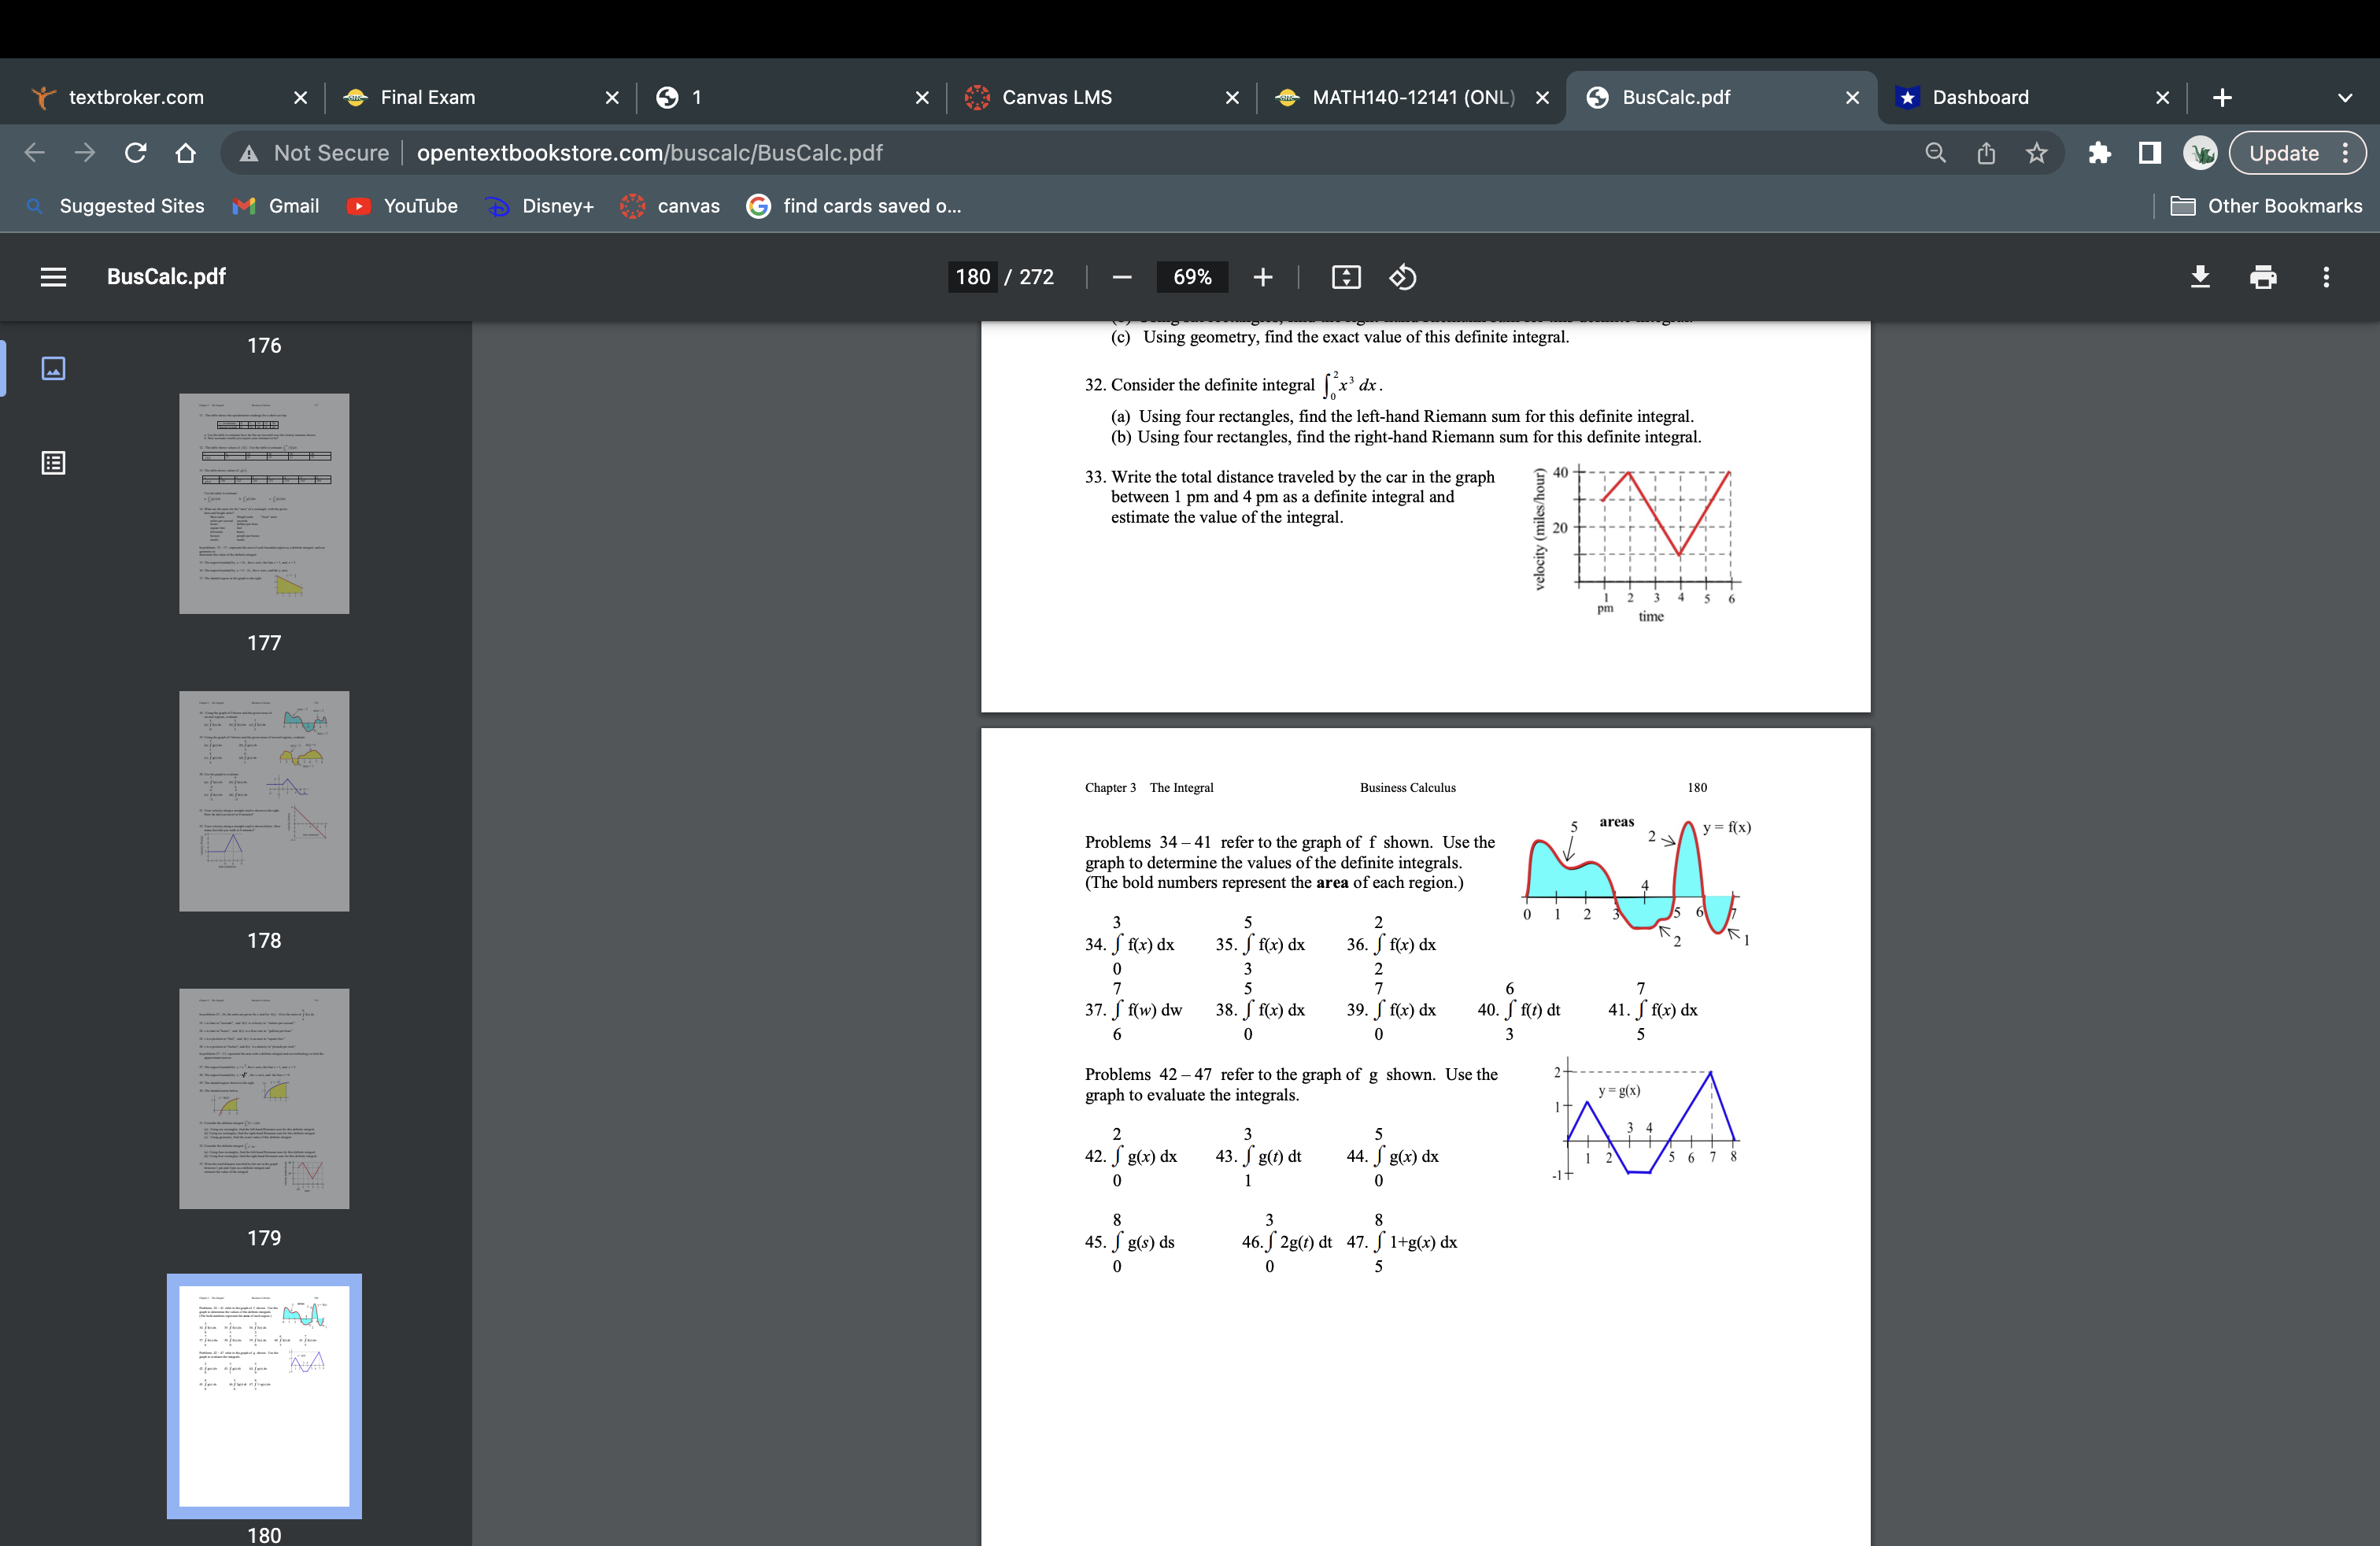Download the BusCalc PDF
The height and width of the screenshot is (1546, 2380).
(x=2201, y=277)
